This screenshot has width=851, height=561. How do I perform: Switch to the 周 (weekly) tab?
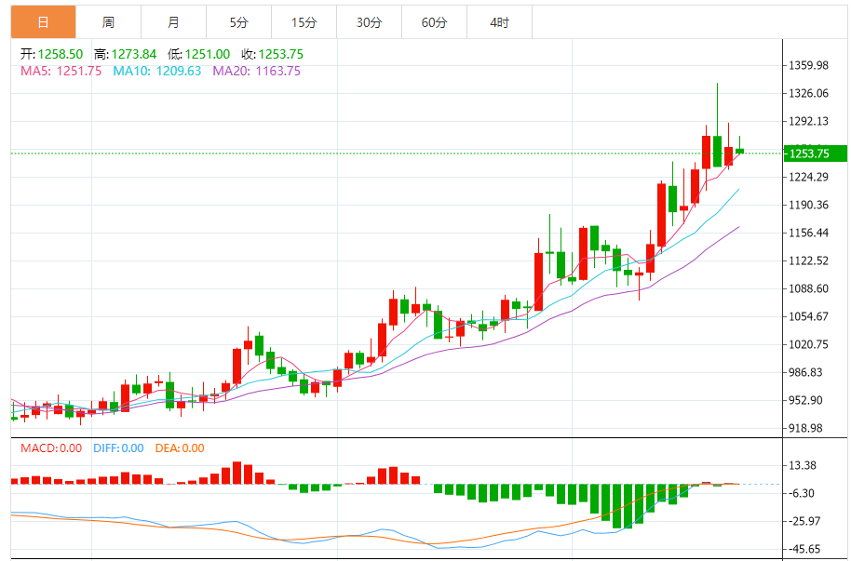tap(109, 22)
